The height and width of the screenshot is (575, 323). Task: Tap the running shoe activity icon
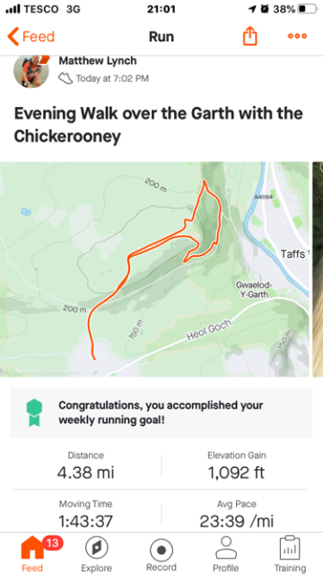(x=65, y=78)
